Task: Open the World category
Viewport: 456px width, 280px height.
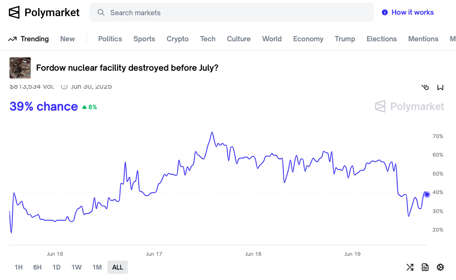Action: tap(272, 39)
